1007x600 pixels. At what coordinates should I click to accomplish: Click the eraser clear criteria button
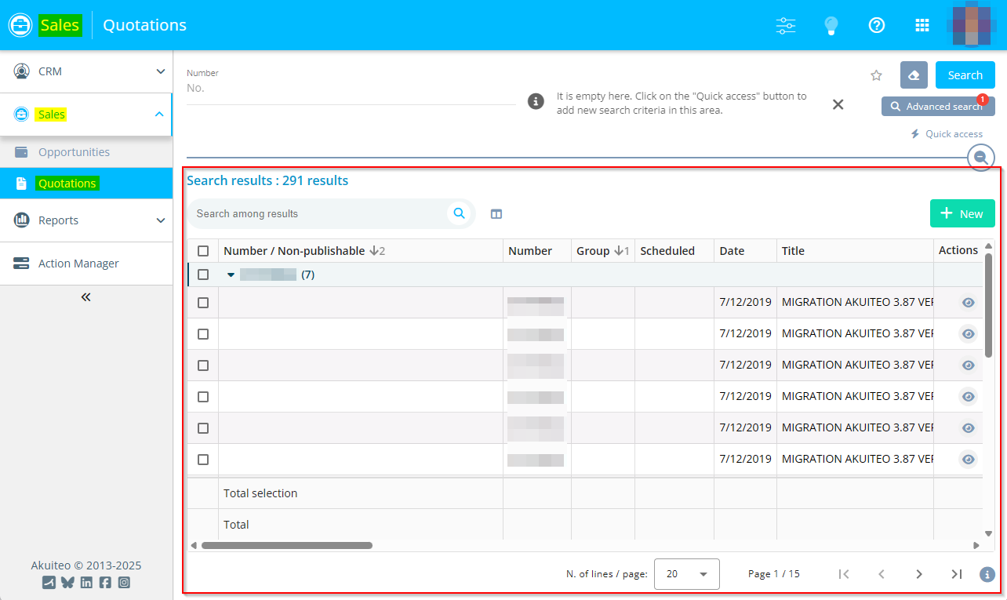pyautogui.click(x=914, y=75)
